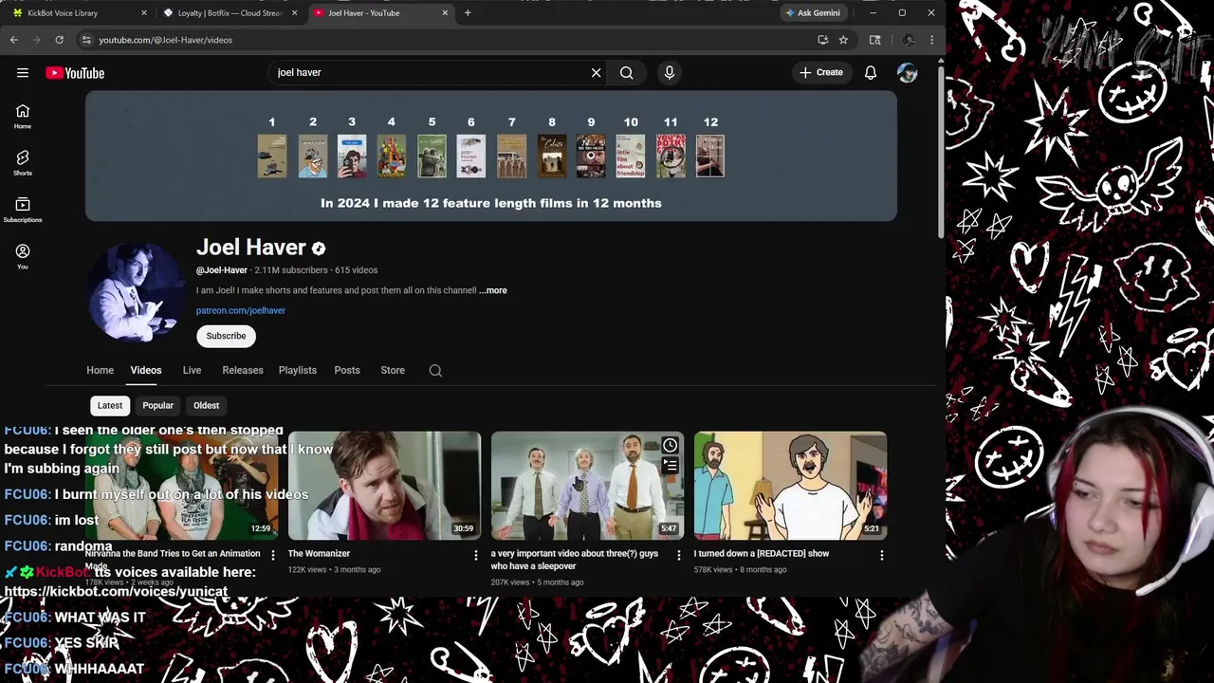The height and width of the screenshot is (683, 1214).
Task: Open options for the Nirvanna the Band video
Action: pyautogui.click(x=273, y=555)
